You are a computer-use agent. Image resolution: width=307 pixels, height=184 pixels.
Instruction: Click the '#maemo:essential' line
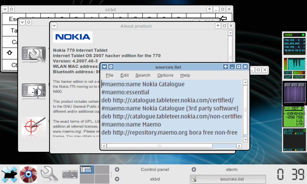[125, 92]
